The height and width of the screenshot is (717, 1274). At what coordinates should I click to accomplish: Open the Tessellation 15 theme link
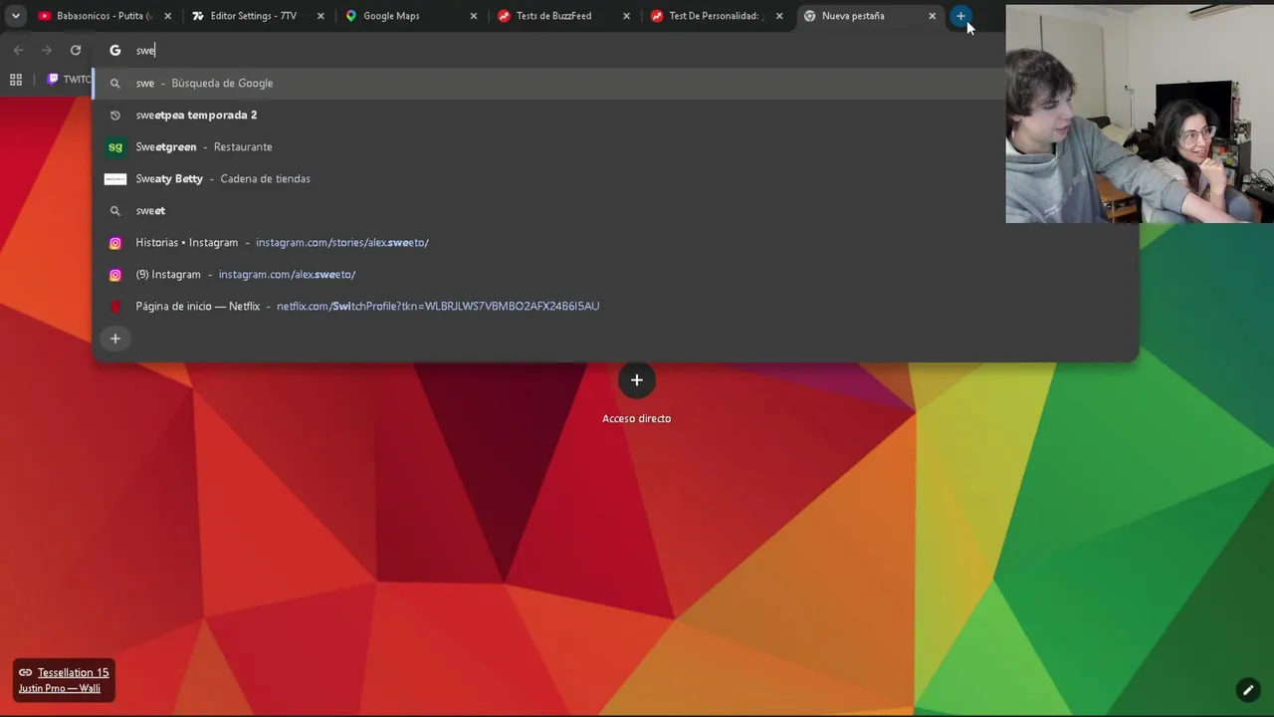point(73,672)
